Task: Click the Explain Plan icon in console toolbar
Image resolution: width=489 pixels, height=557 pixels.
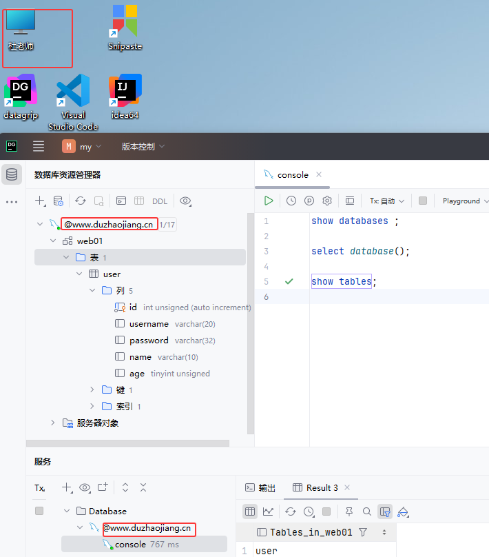Action: [x=309, y=201]
